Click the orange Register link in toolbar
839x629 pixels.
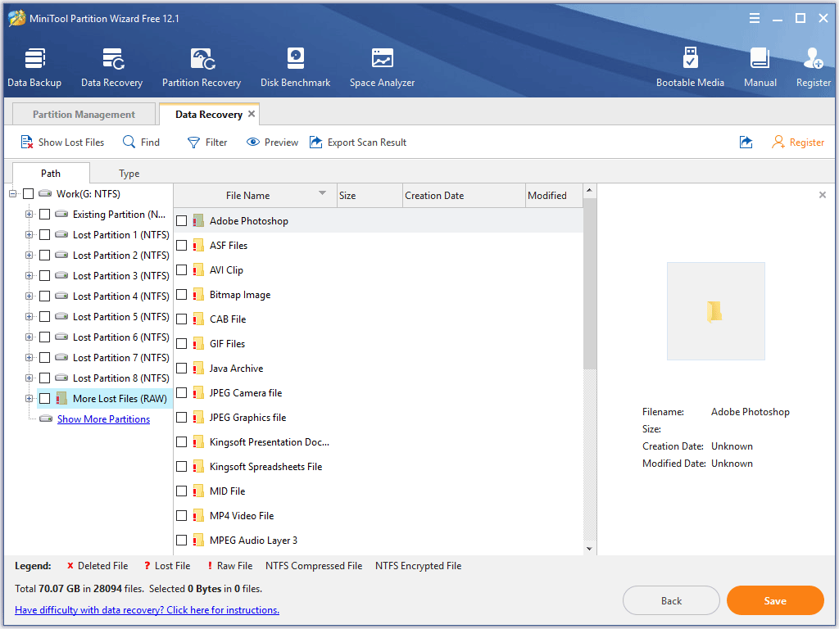tap(798, 143)
